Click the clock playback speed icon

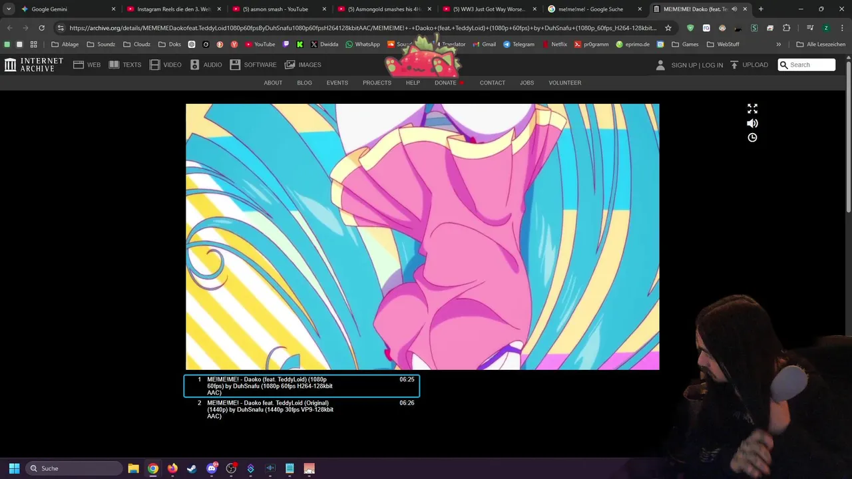[752, 137]
